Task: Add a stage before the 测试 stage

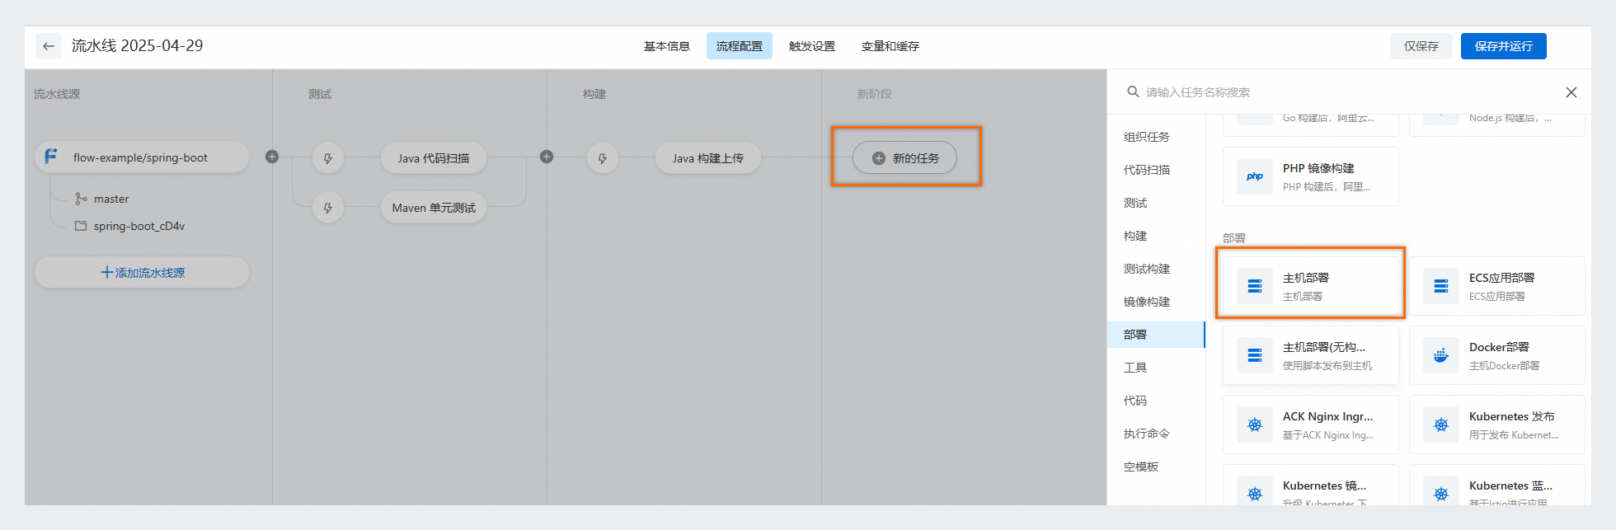Action: click(x=272, y=157)
